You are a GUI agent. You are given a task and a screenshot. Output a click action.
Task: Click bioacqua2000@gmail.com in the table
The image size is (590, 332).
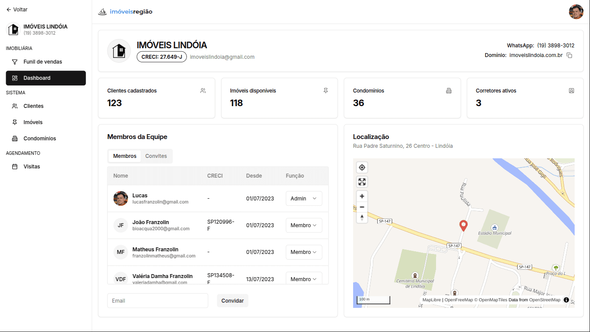coord(161,229)
